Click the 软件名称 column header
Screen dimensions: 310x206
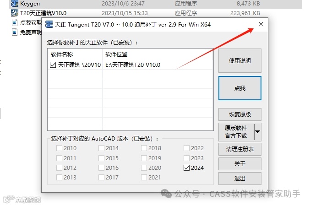pyautogui.click(x=62, y=54)
